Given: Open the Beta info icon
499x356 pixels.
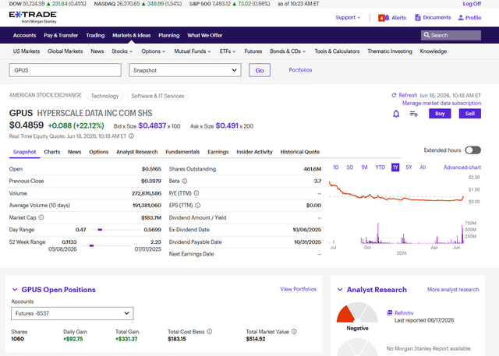Looking at the screenshot, I should coord(185,181).
